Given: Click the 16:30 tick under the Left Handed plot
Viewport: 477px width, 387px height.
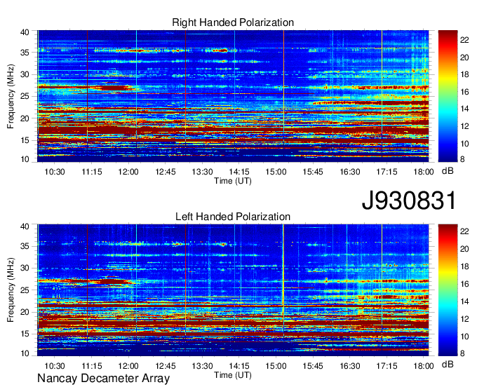Looking at the screenshot, I should coord(350,366).
